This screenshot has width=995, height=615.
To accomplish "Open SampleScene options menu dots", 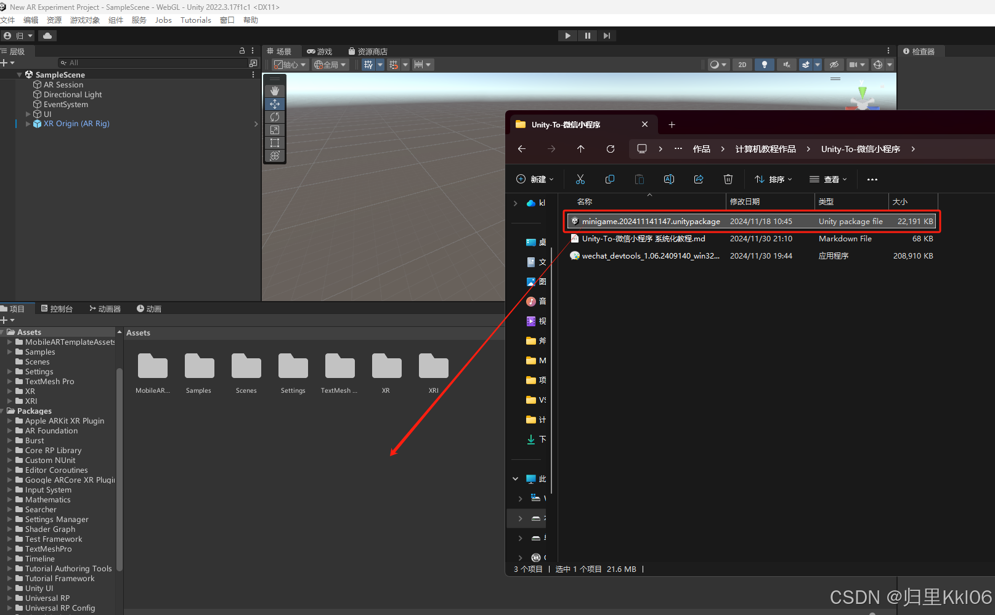I will coord(253,74).
